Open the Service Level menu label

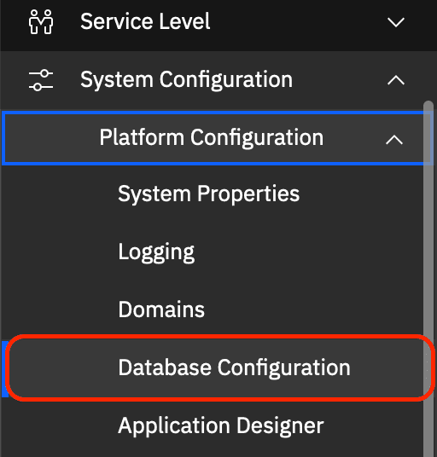145,21
